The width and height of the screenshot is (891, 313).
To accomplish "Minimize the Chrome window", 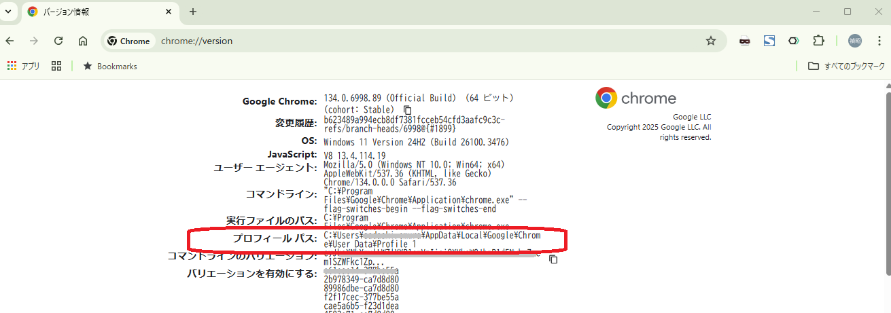I will 816,12.
